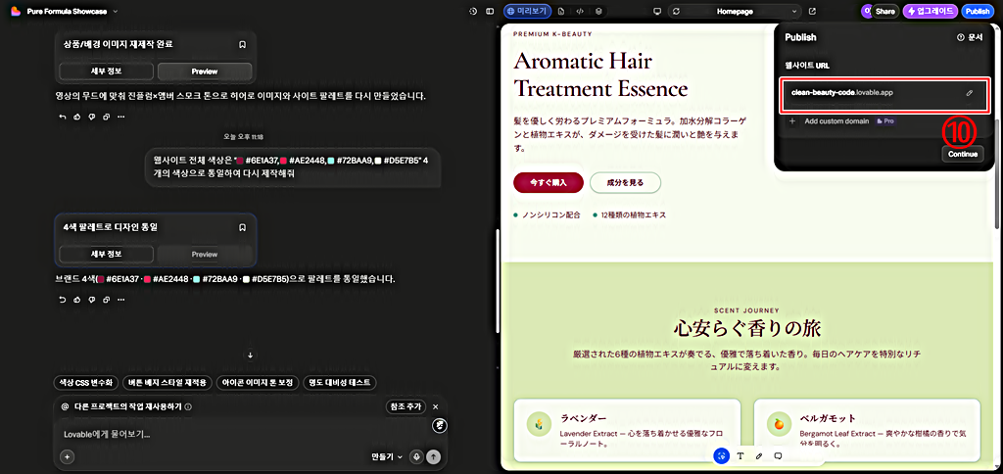Open more options under 브랜드 4색 message
This screenshot has height=474, width=1003.
[120, 300]
